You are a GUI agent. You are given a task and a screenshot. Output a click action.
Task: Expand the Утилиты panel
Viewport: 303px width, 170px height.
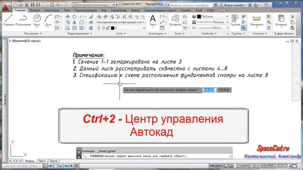tap(259, 34)
